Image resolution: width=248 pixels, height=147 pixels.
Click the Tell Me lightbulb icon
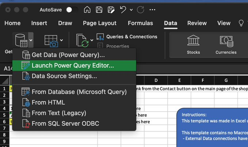(241, 23)
